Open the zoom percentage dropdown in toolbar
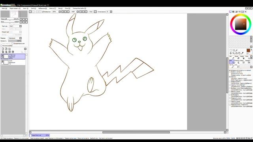 point(60,11)
